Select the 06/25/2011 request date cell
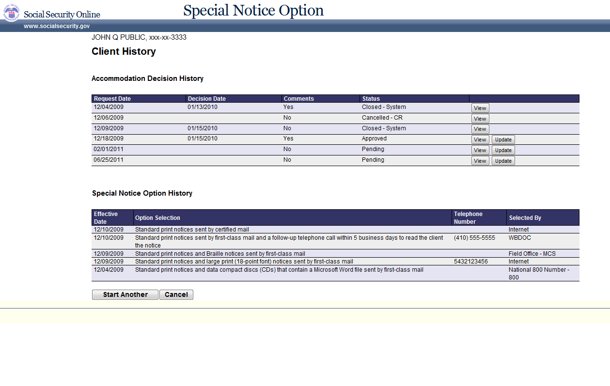The width and height of the screenshot is (610, 386). (x=109, y=160)
